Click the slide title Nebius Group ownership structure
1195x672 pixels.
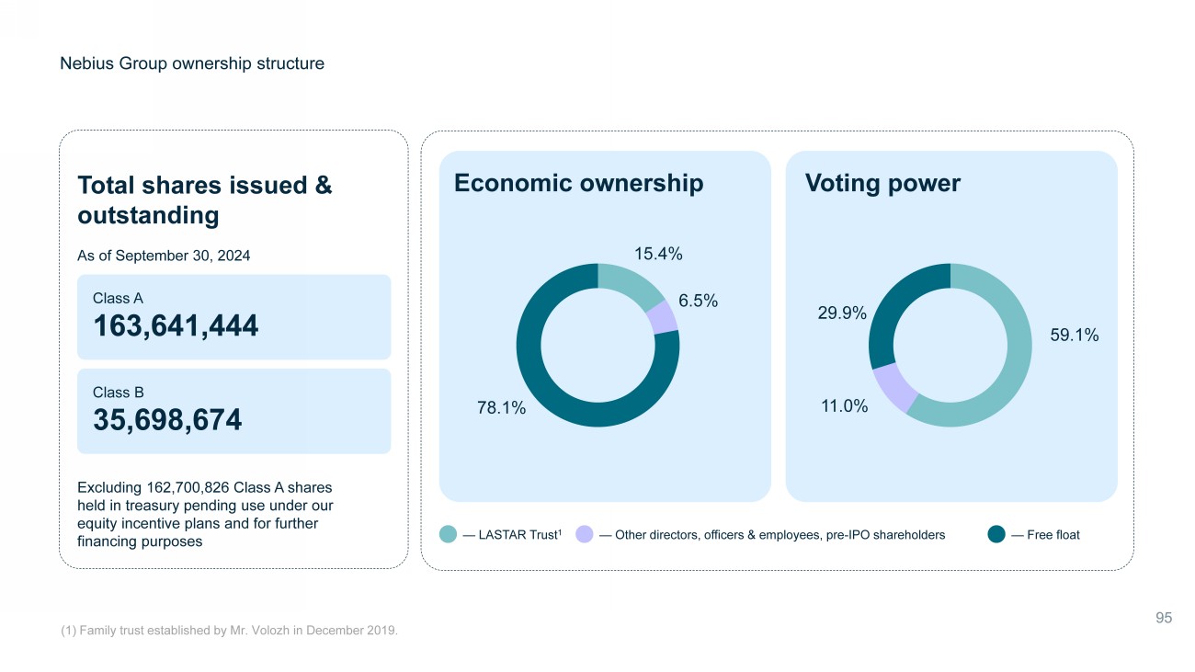click(192, 63)
